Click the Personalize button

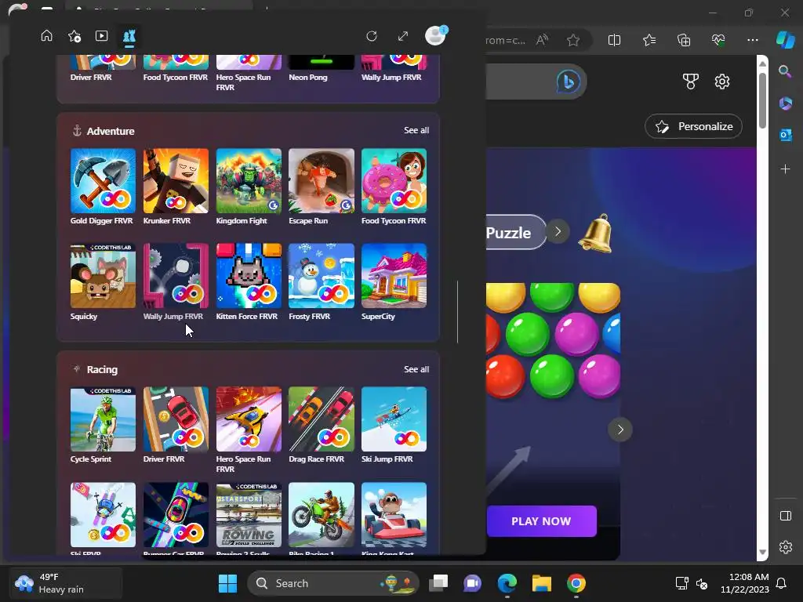coord(693,126)
